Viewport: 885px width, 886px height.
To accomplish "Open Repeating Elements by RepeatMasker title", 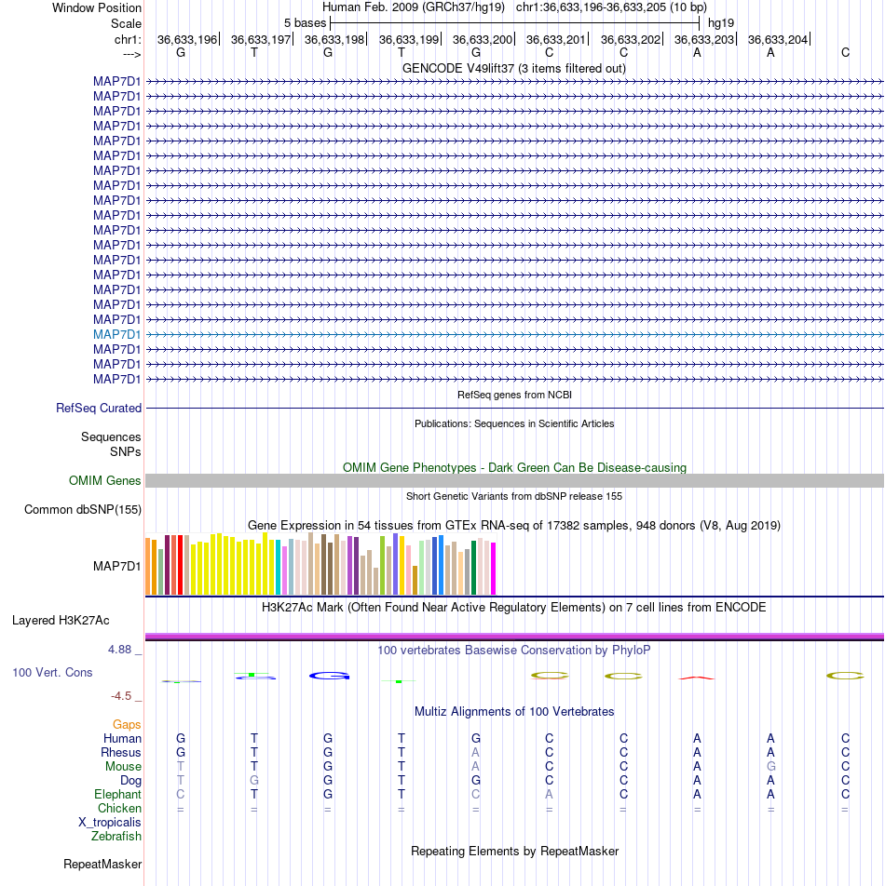I will click(x=514, y=851).
